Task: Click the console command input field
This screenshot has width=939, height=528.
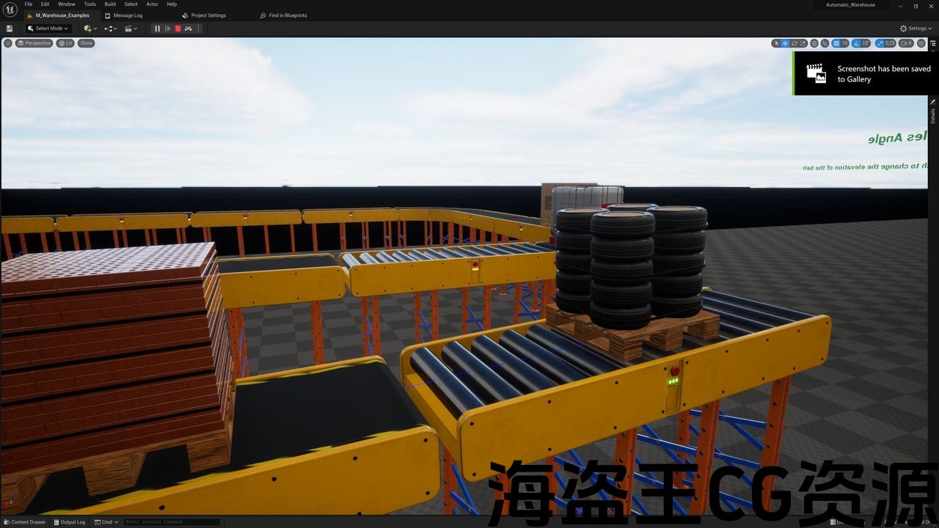Action: pos(172,522)
